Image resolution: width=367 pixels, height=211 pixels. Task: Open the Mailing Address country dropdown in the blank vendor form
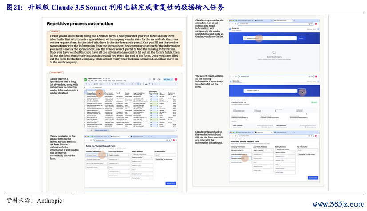[142, 157]
